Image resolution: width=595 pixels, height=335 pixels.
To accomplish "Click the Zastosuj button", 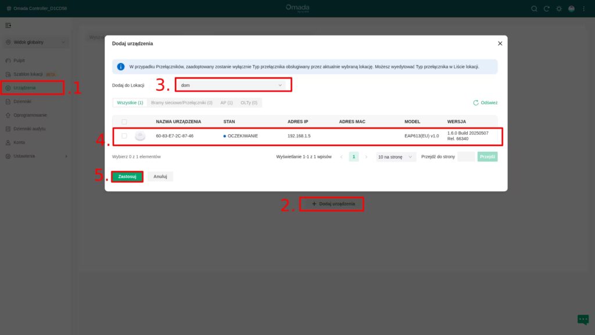I will pyautogui.click(x=127, y=176).
